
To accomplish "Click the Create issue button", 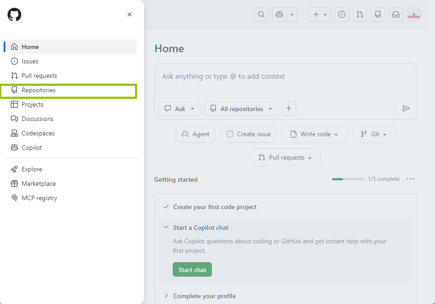I will pos(248,134).
